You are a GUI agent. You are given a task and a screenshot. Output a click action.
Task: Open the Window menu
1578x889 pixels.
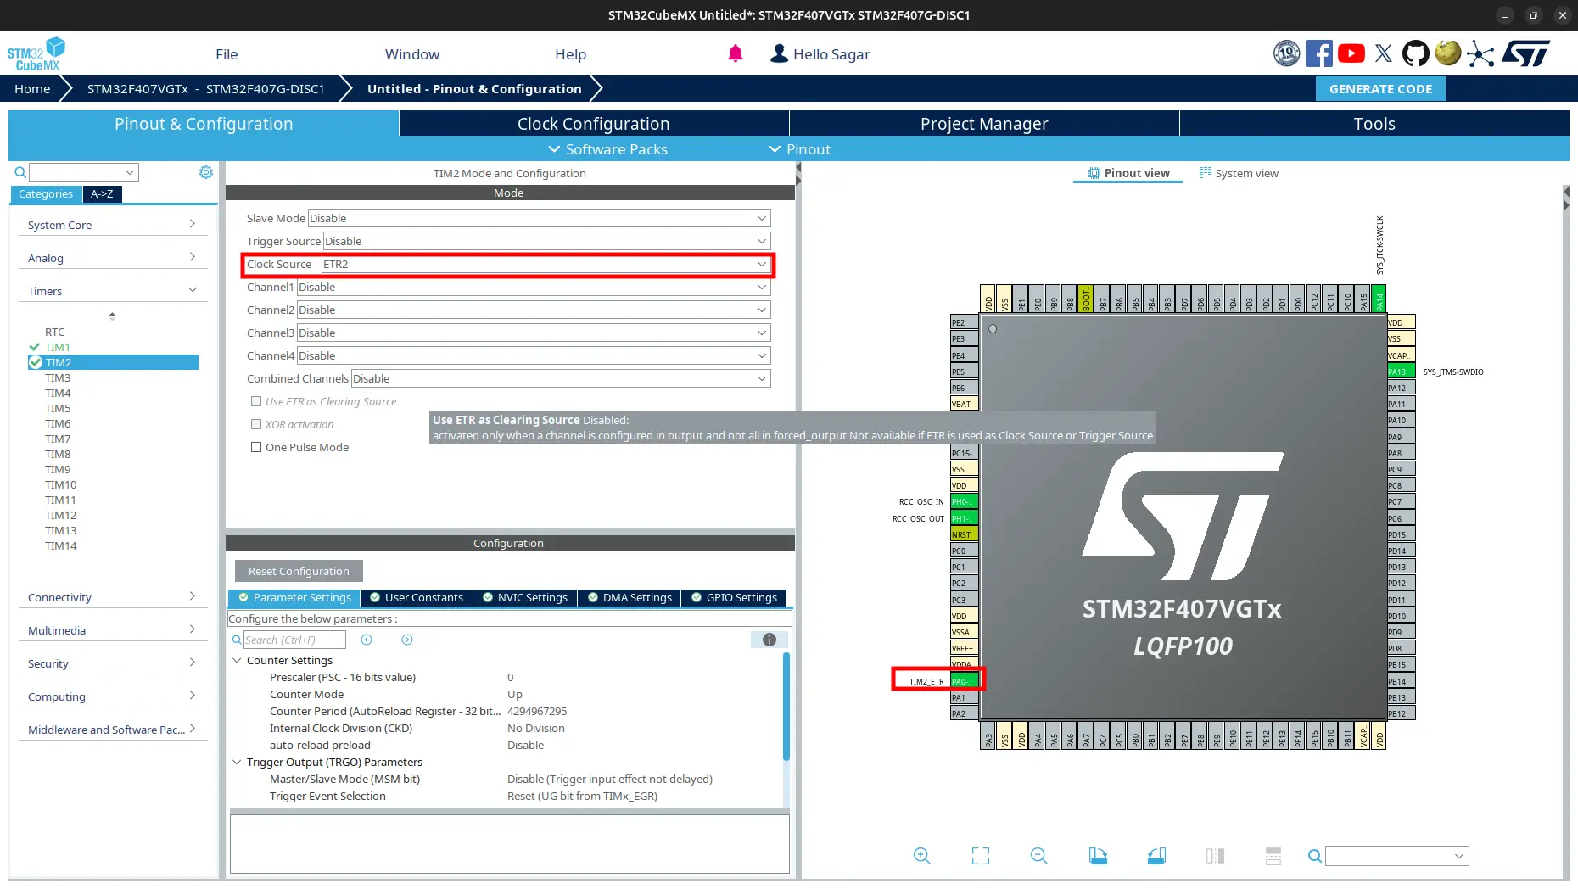pyautogui.click(x=412, y=54)
